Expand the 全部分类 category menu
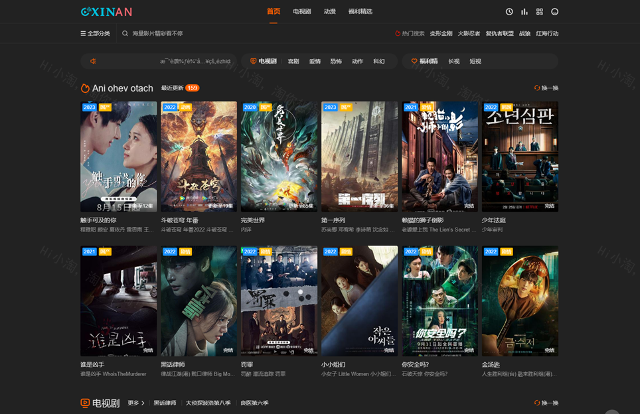 click(95, 33)
